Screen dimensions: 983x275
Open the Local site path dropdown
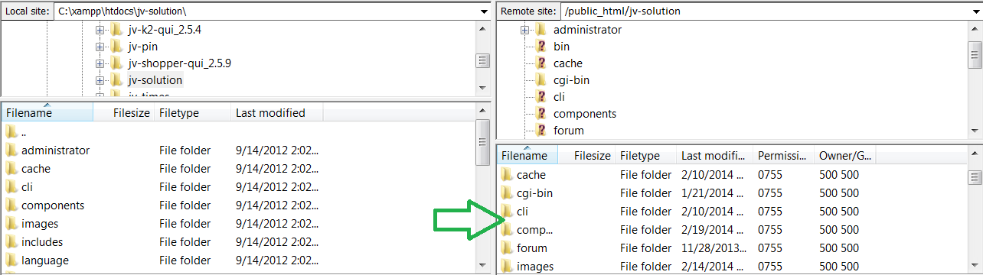click(x=483, y=11)
